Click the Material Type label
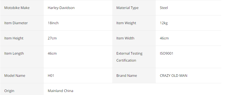The height and width of the screenshot is (95, 225). click(x=127, y=8)
